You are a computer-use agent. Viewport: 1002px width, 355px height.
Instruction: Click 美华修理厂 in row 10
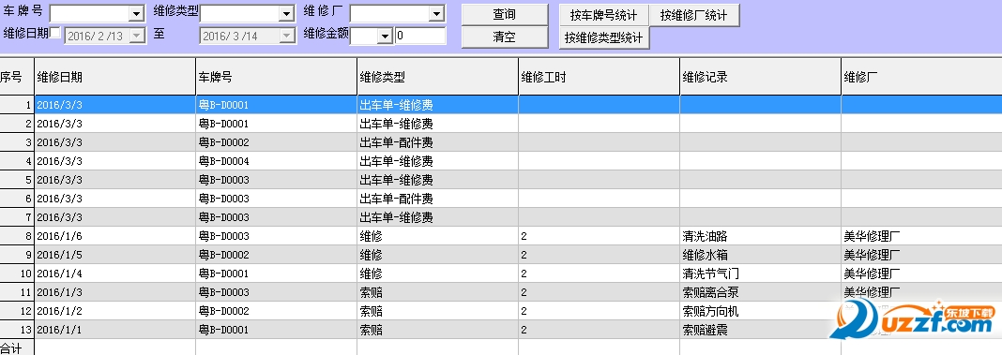click(x=921, y=274)
